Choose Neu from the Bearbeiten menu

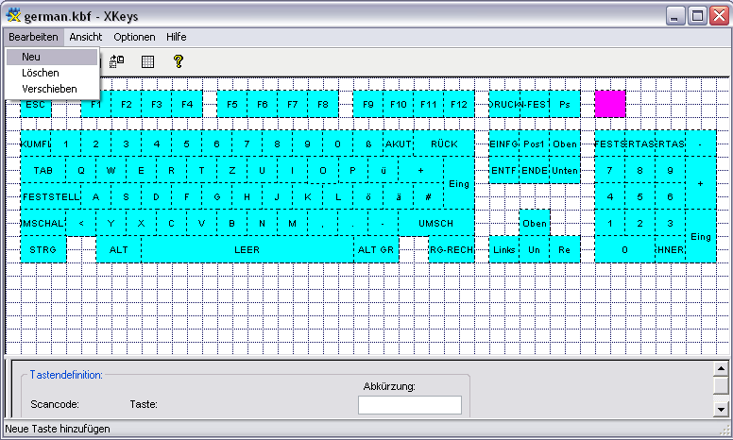[x=52, y=57]
